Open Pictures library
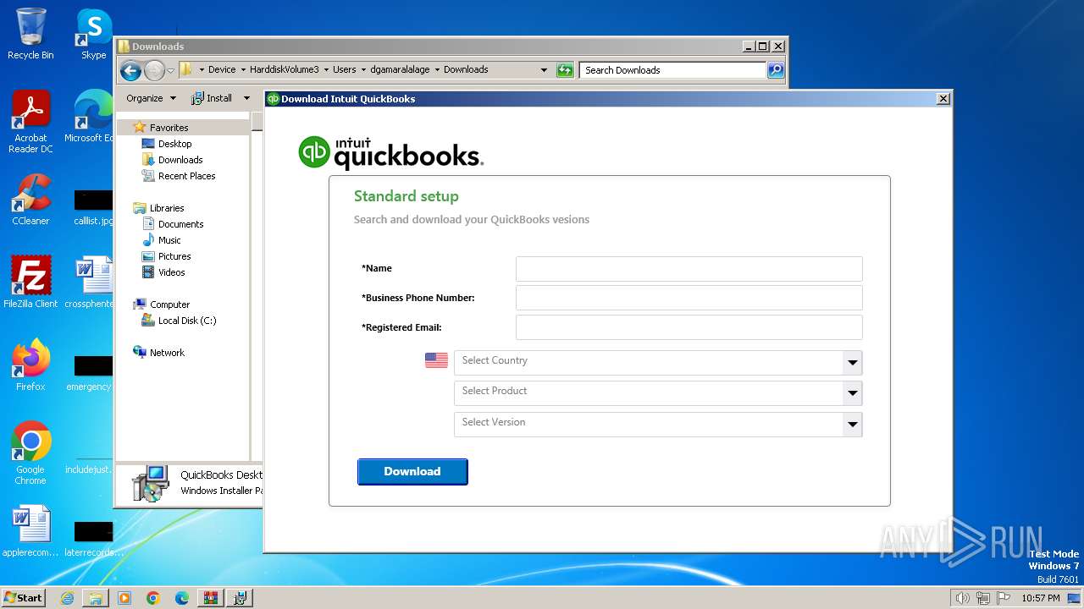The image size is (1084, 609). [x=174, y=256]
